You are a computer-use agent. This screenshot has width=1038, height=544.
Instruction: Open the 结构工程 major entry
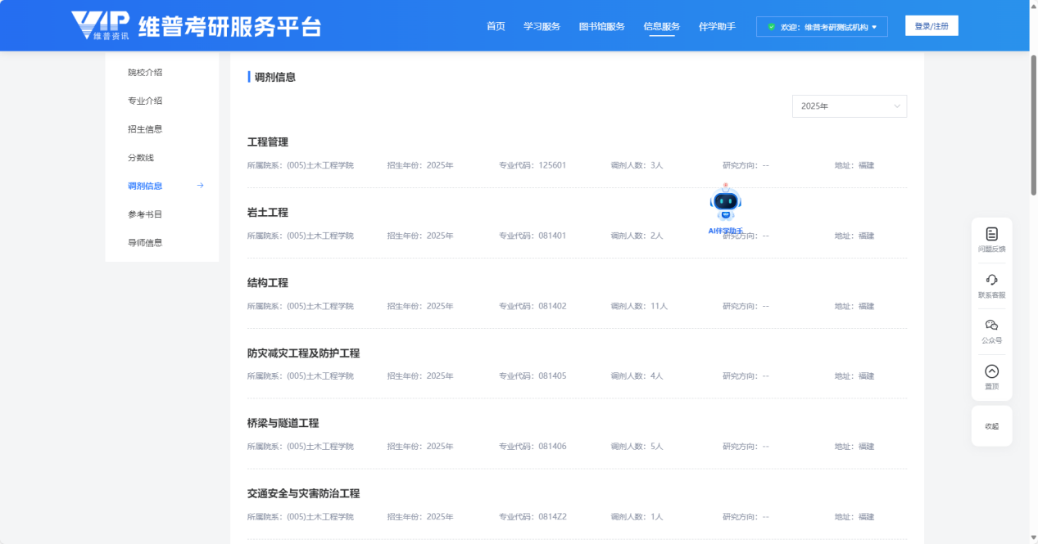click(268, 283)
